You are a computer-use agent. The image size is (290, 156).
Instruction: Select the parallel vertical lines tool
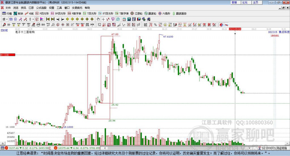click(9, 25)
